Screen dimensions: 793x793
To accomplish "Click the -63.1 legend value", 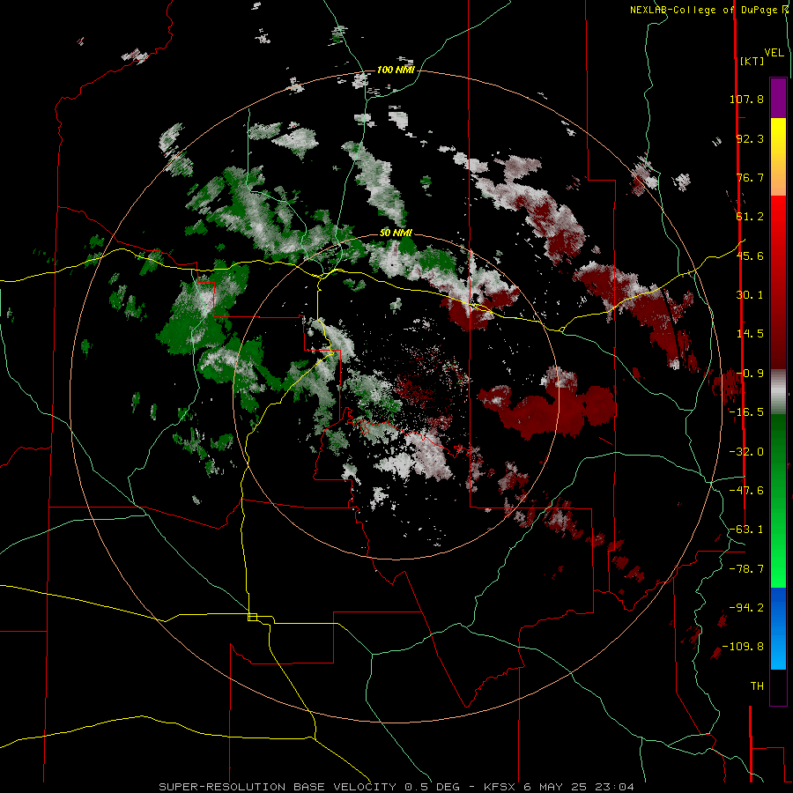I will tap(746, 530).
